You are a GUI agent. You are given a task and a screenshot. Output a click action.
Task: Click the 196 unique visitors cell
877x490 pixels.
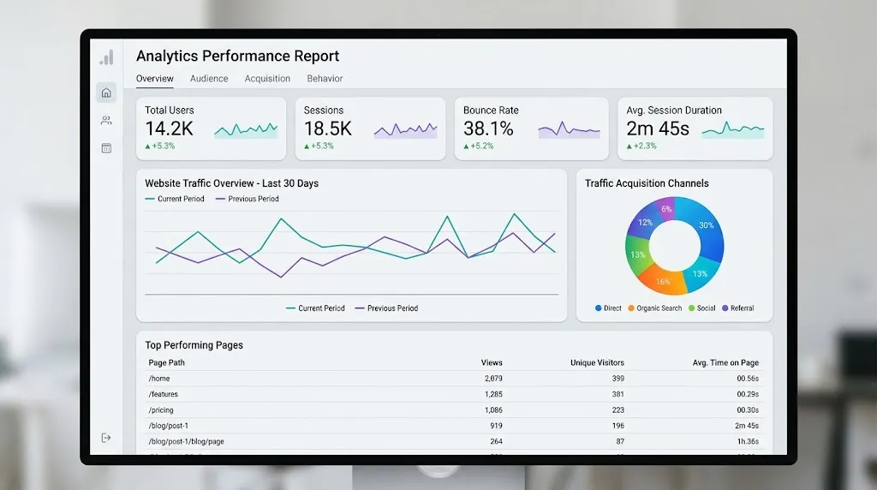pos(618,426)
